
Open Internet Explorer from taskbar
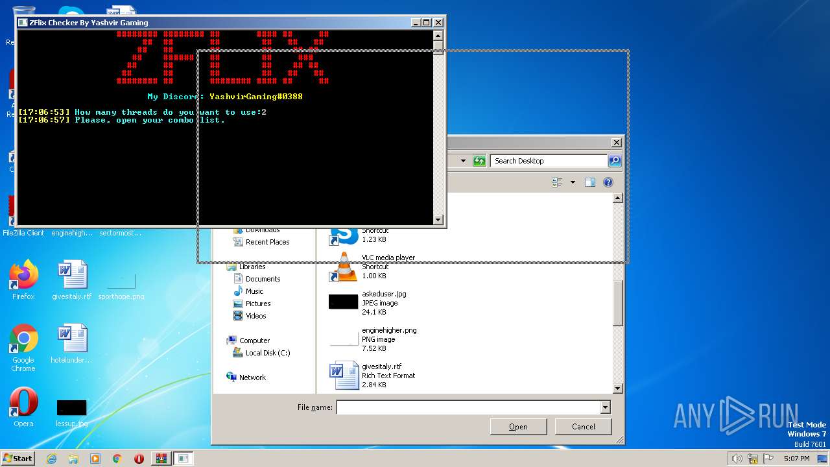51,459
